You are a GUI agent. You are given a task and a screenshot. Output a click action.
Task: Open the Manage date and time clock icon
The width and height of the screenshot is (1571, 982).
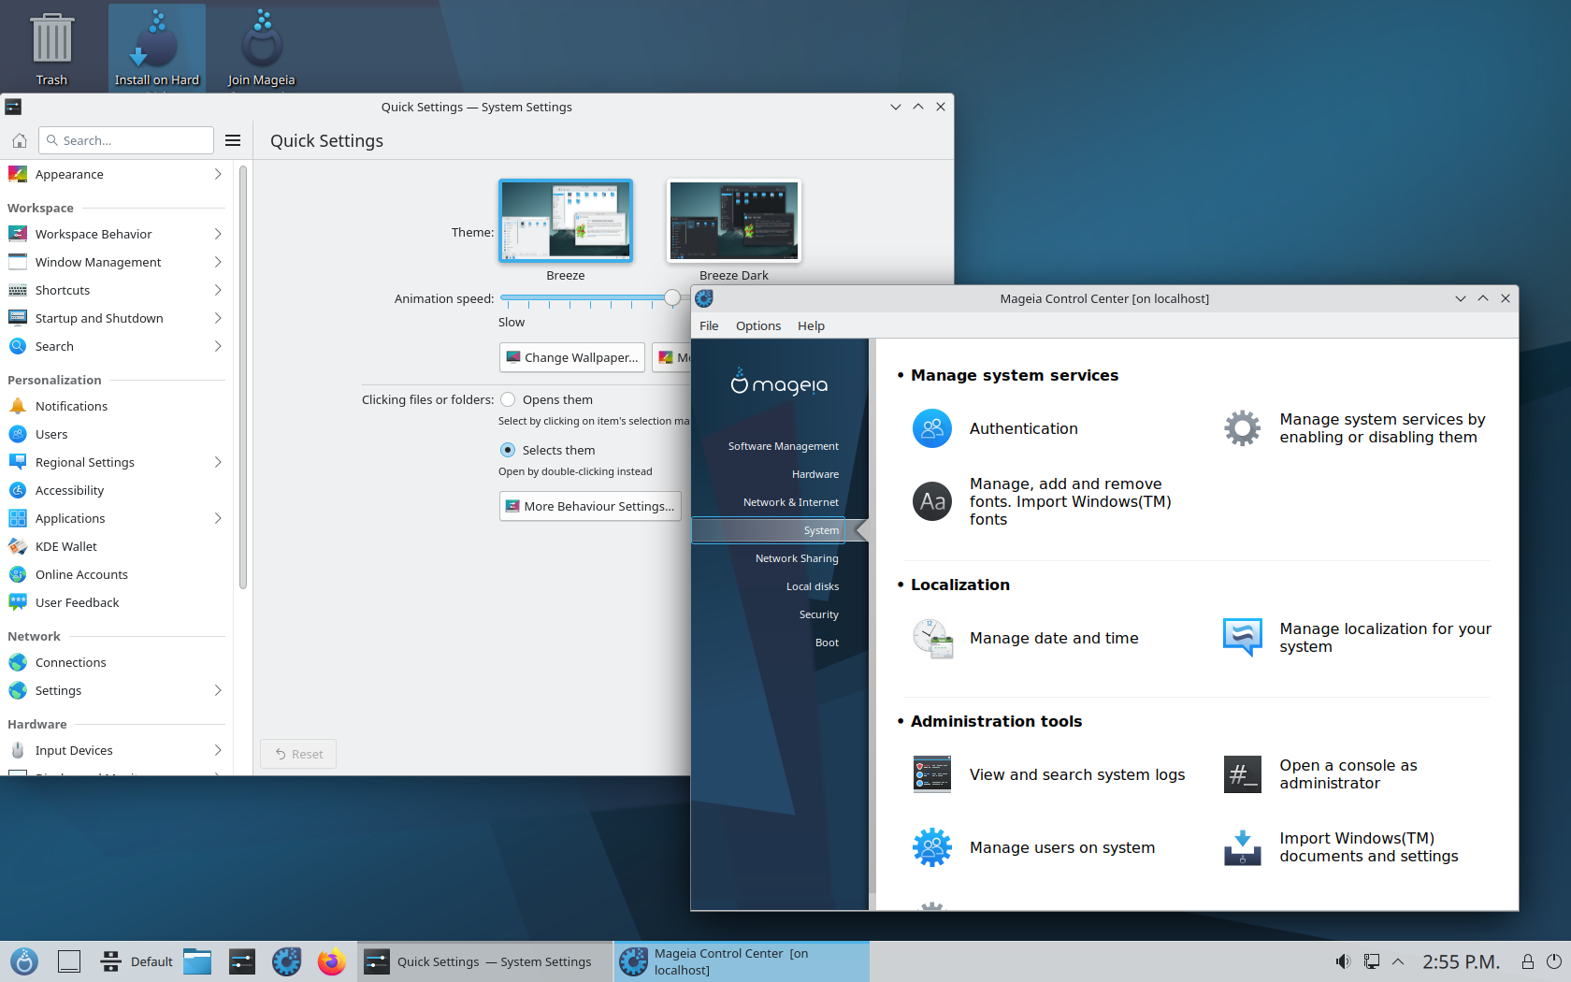click(931, 638)
